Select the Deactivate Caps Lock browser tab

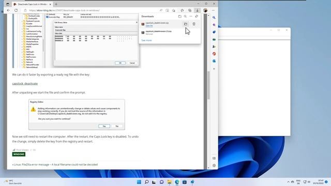click(x=32, y=4)
